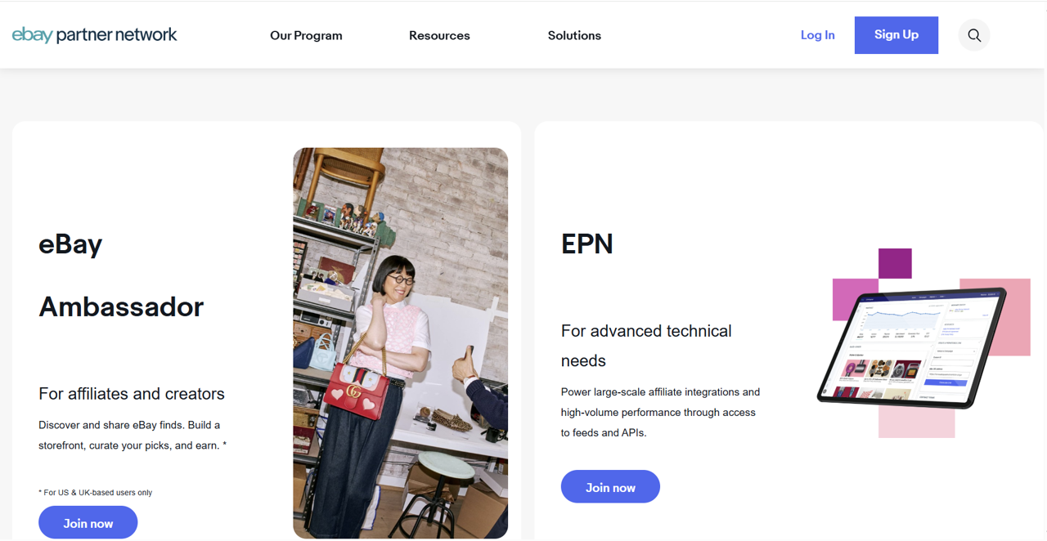Expand the Resources menu
The height and width of the screenshot is (541, 1047).
tap(439, 35)
